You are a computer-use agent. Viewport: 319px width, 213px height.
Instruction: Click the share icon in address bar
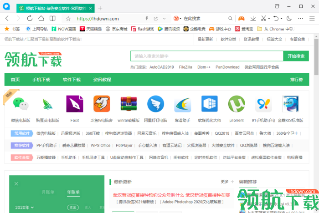coord(156,19)
